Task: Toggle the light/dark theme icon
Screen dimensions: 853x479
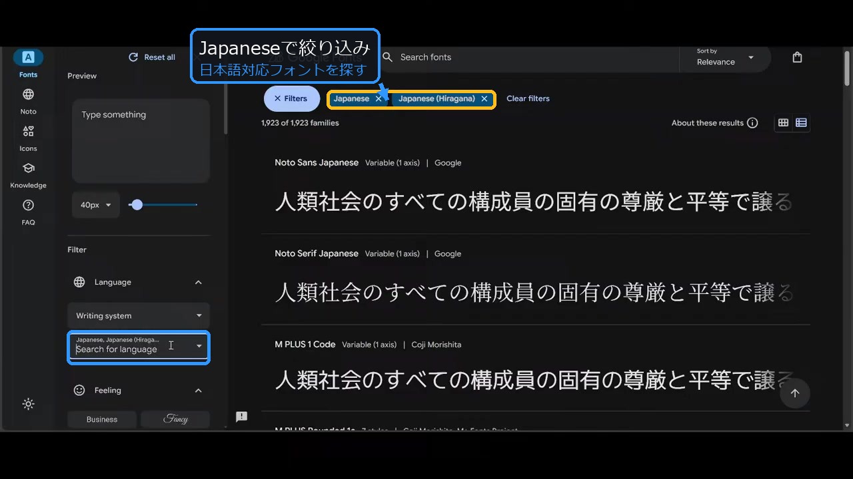Action: coord(28,404)
